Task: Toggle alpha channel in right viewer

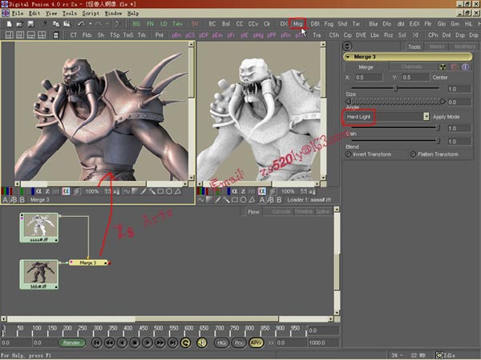Action: pyautogui.click(x=235, y=192)
